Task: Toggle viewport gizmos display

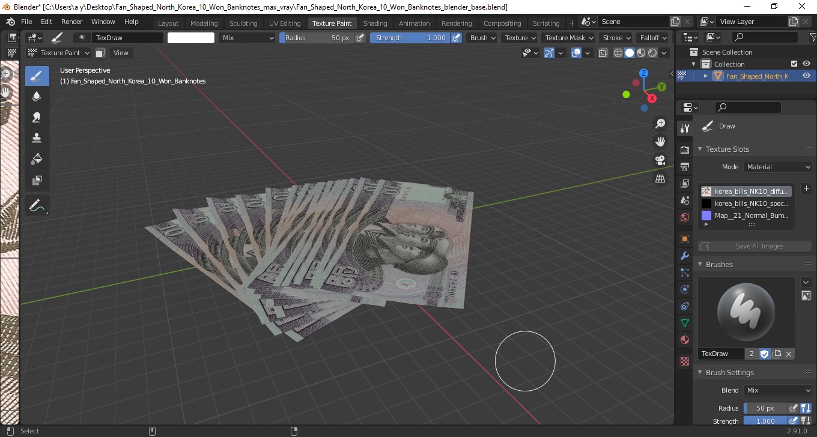Action: coord(548,53)
